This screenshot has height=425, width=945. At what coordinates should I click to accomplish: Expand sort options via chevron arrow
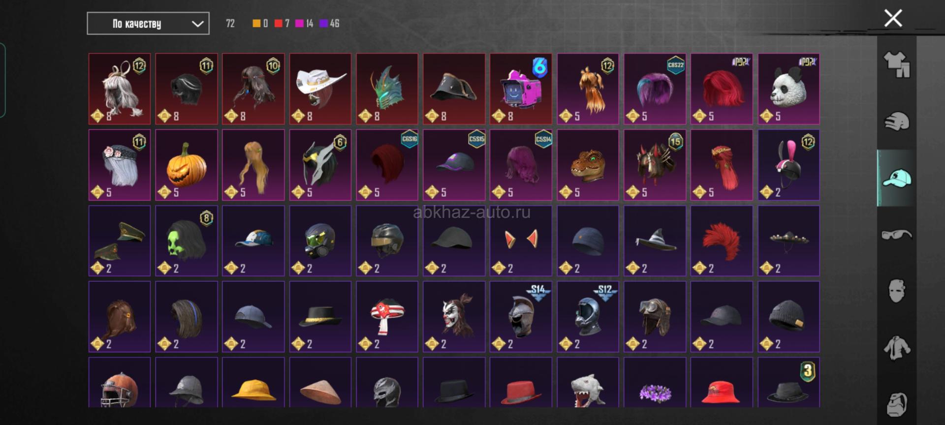(197, 24)
